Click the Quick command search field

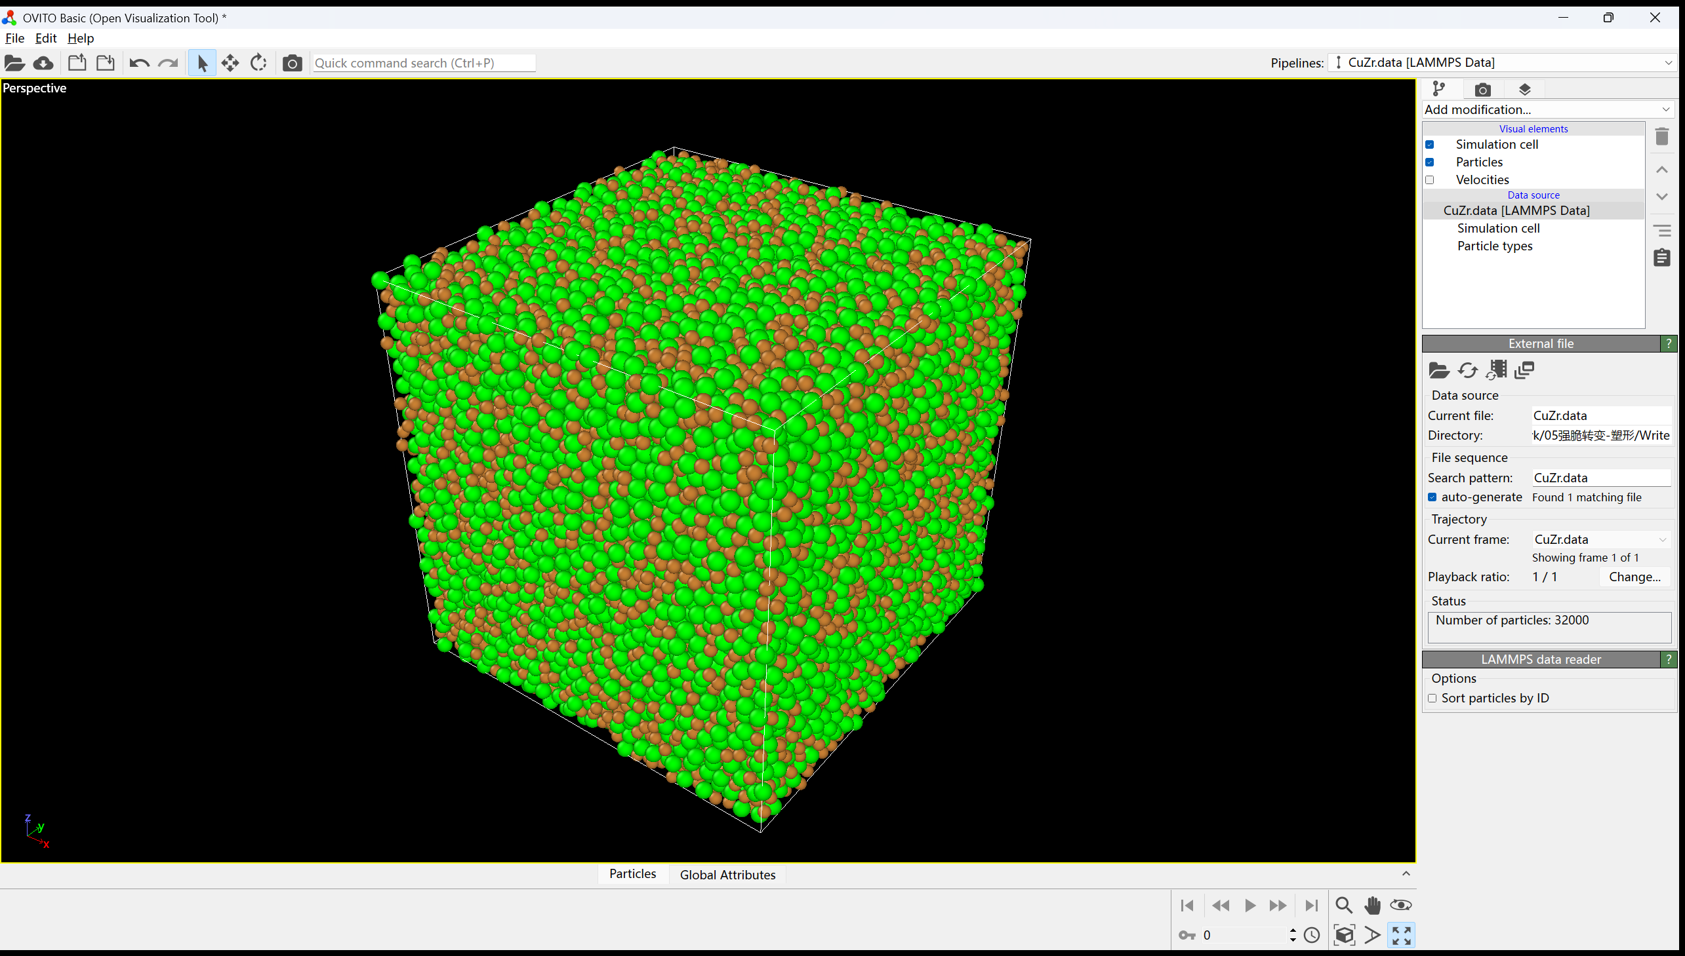[423, 63]
